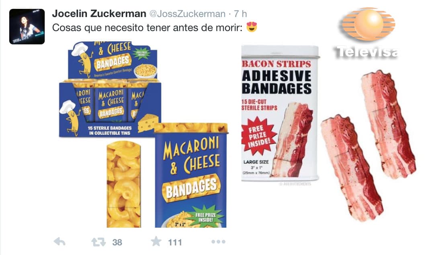Open the Bacon Strips Adhesive Bandages tin image

click(x=280, y=113)
